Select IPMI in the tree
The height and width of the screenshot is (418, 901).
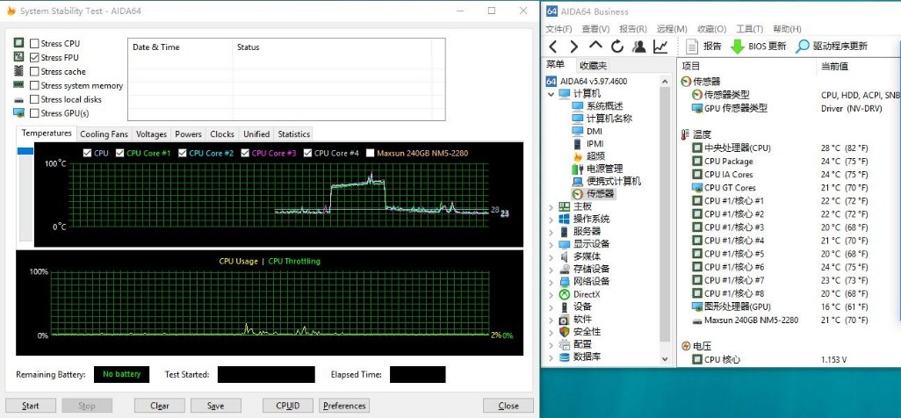point(595,144)
